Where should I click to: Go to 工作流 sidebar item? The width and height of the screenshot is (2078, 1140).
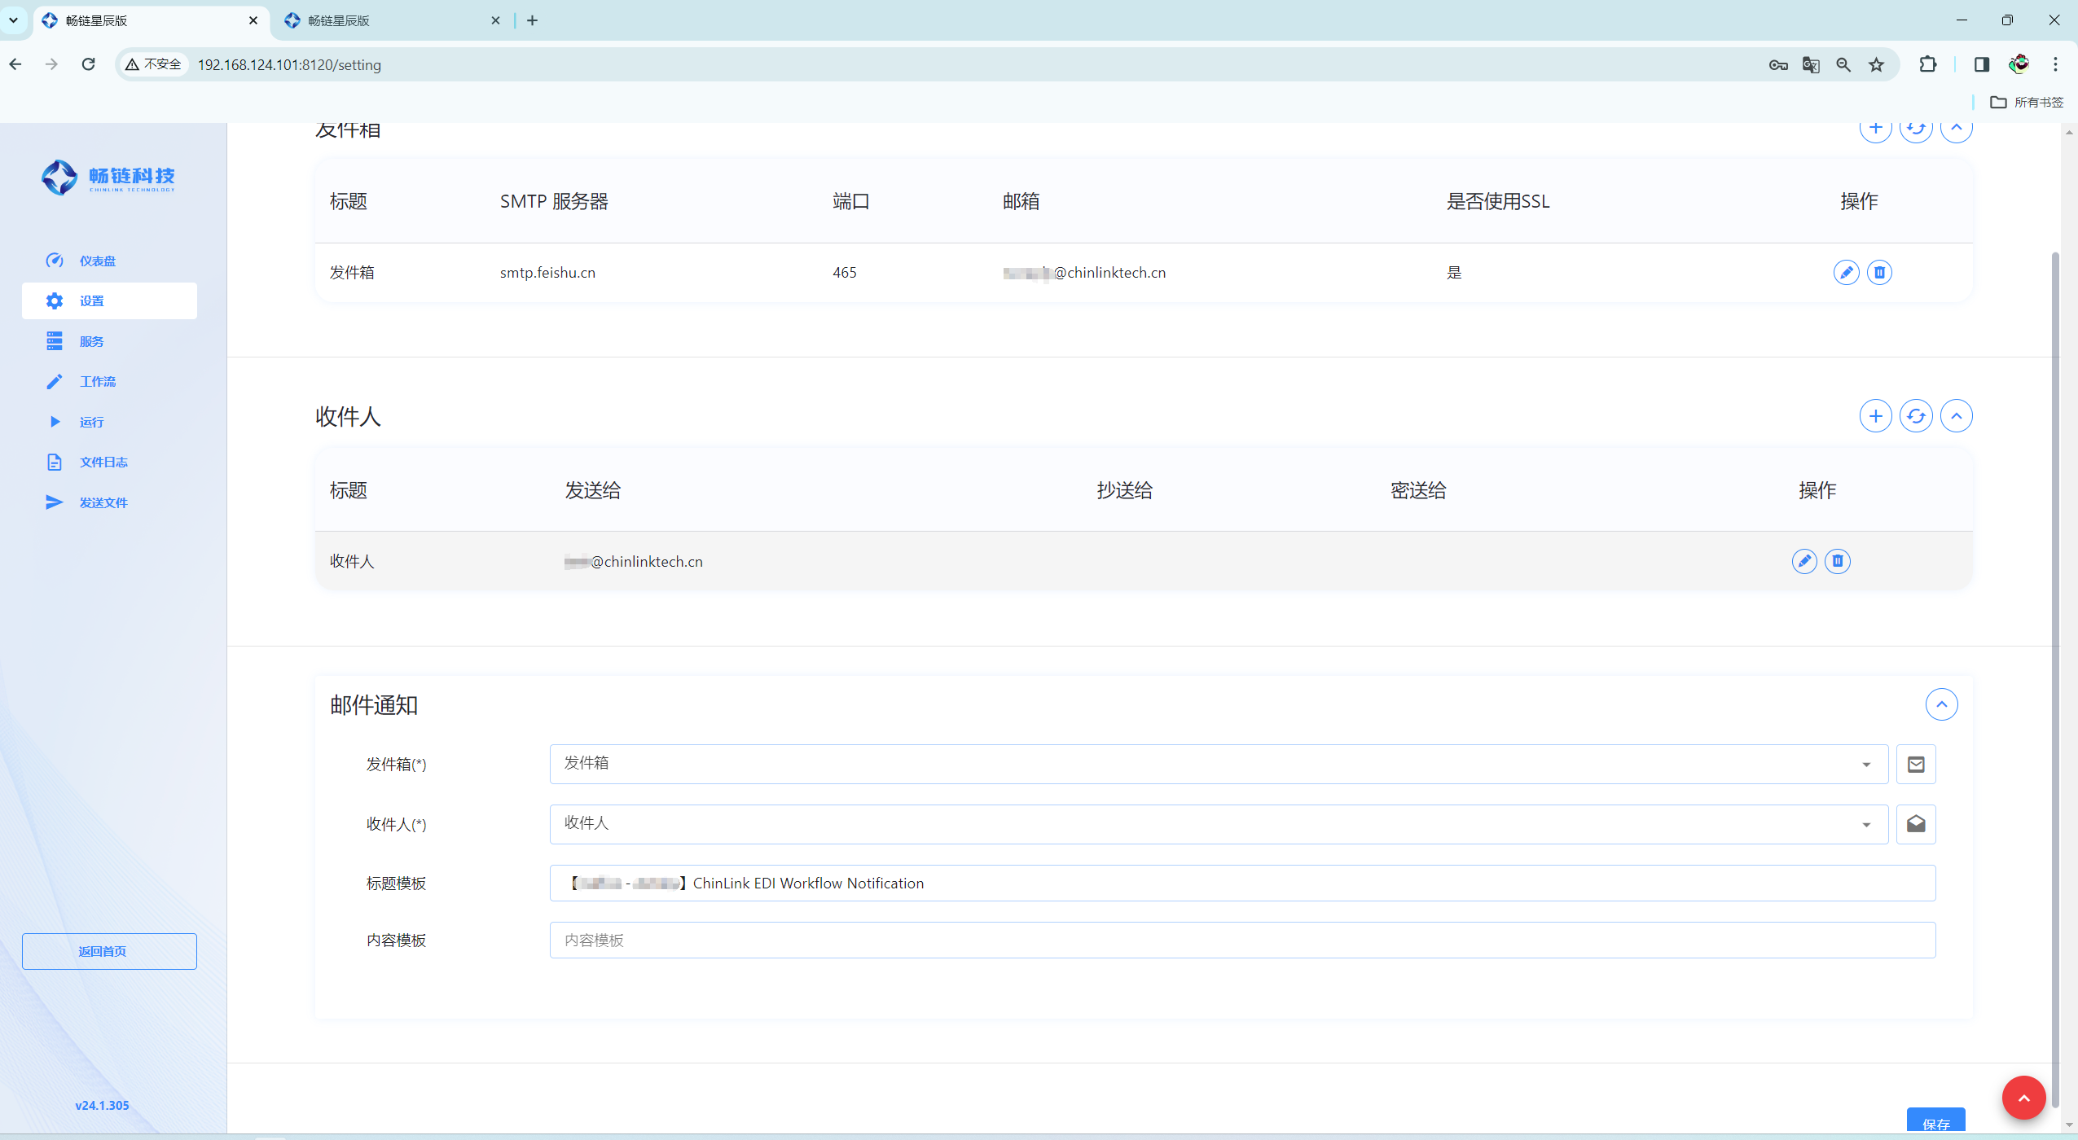tap(97, 382)
